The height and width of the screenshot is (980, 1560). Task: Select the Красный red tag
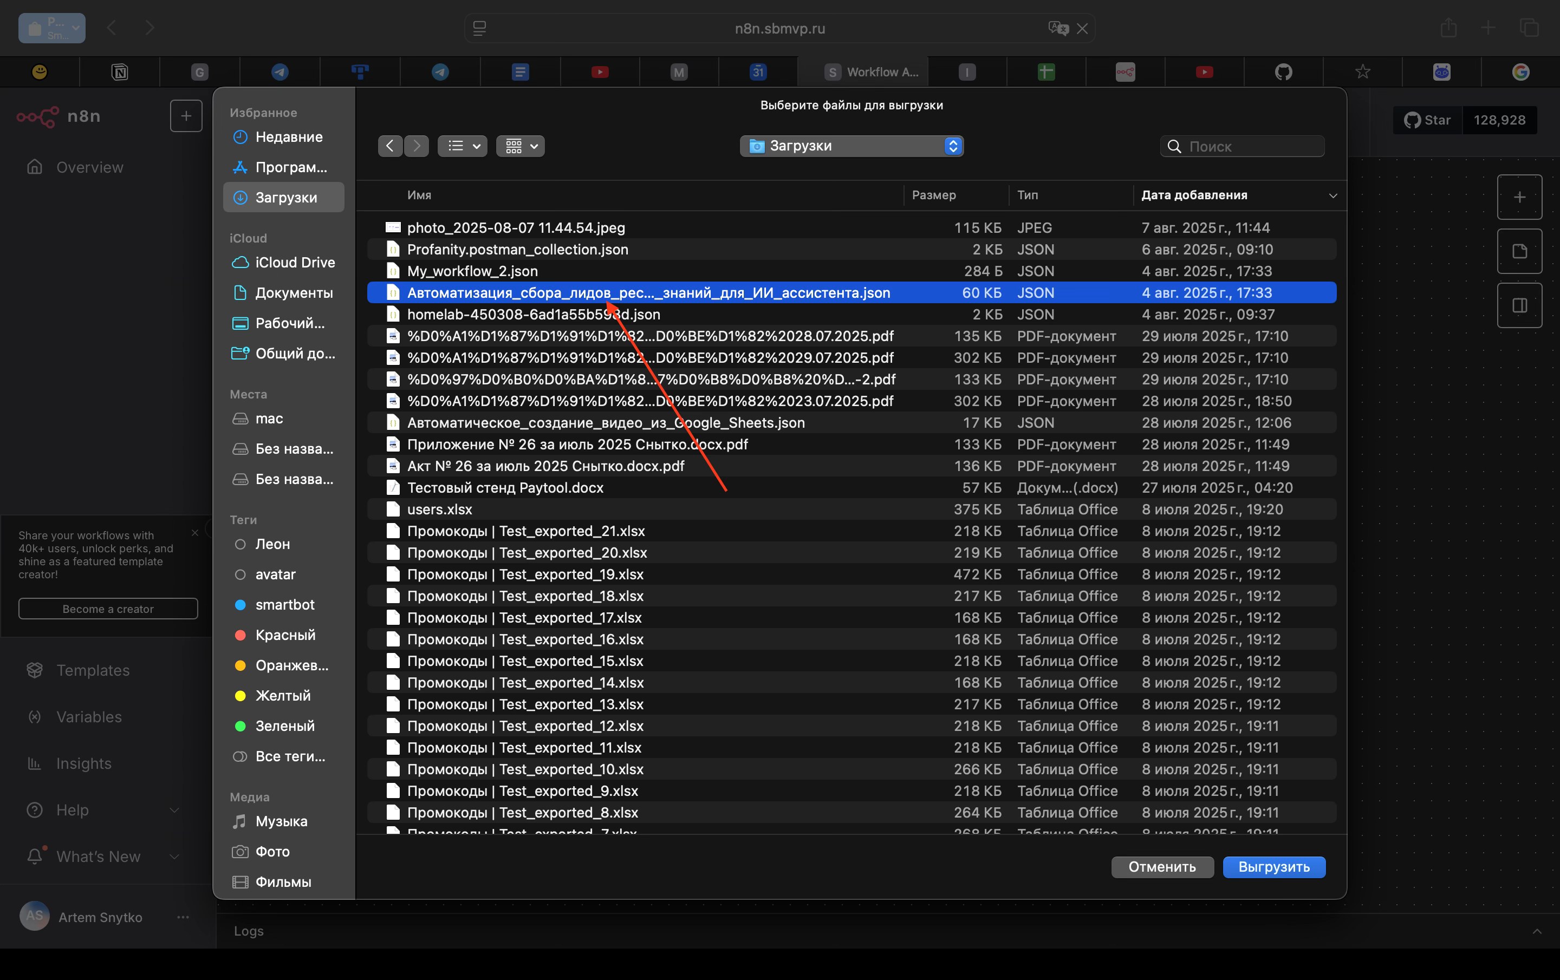pyautogui.click(x=285, y=635)
